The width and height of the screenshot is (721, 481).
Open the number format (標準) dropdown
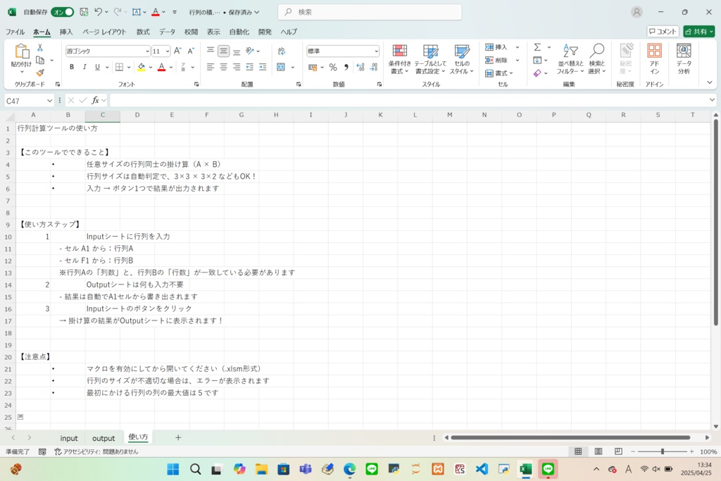(377, 51)
